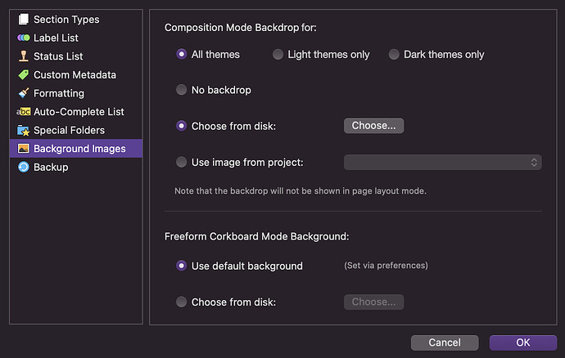Open the Background Images settings pane

click(79, 149)
